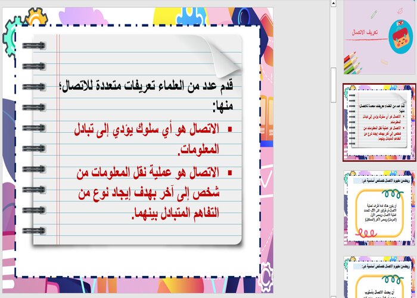Click the black word 'منها:'
417x298 pixels.
pos(223,106)
